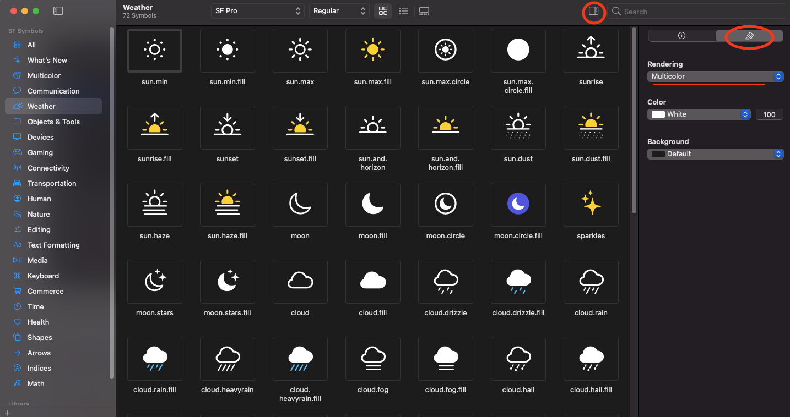
Task: Select the Multicolor category in sidebar
Action: 53,75
